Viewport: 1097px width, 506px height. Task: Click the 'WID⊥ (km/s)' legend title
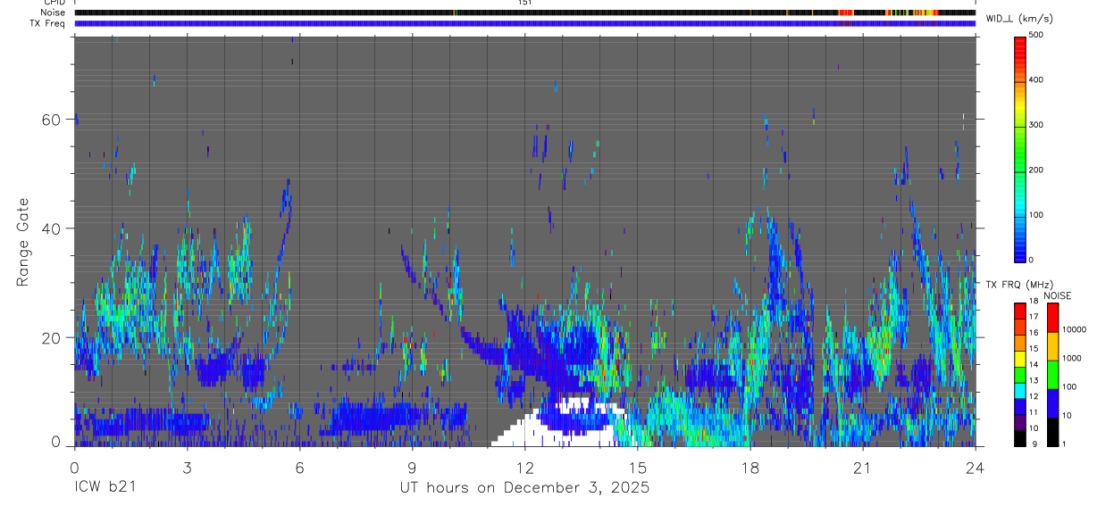(1020, 18)
